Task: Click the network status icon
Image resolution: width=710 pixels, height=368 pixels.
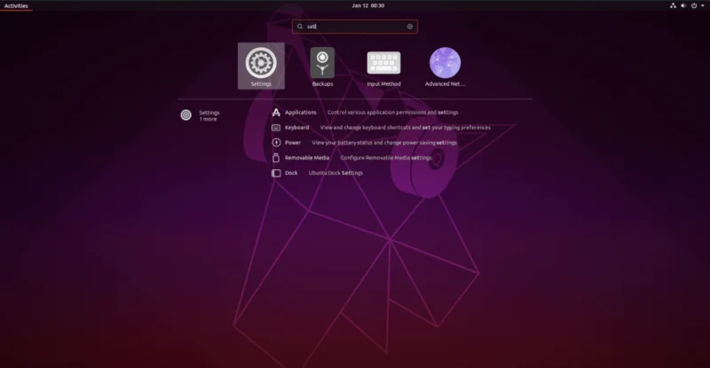Action: point(673,5)
